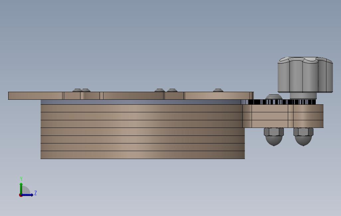Select the thin flat top plate

click(x=131, y=96)
